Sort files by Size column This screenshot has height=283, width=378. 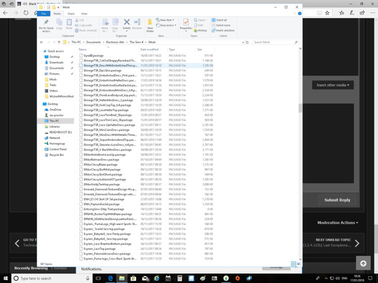[x=205, y=49]
